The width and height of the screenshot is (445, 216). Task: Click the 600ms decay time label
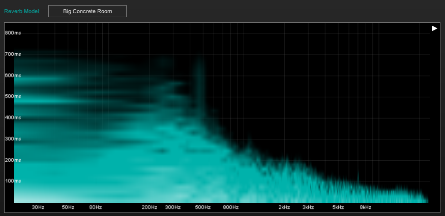[13, 76]
